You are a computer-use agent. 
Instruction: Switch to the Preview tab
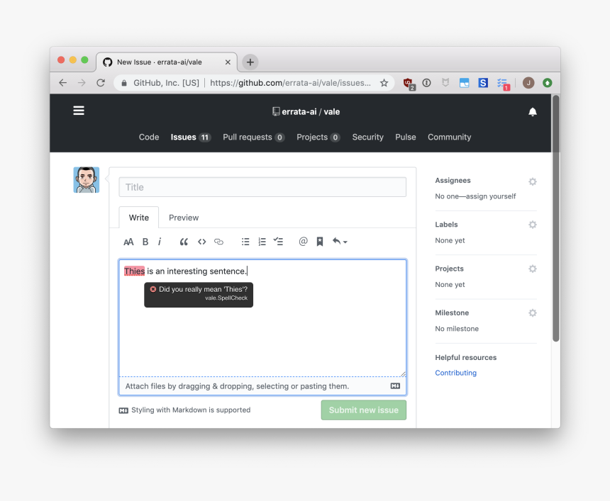pyautogui.click(x=184, y=218)
